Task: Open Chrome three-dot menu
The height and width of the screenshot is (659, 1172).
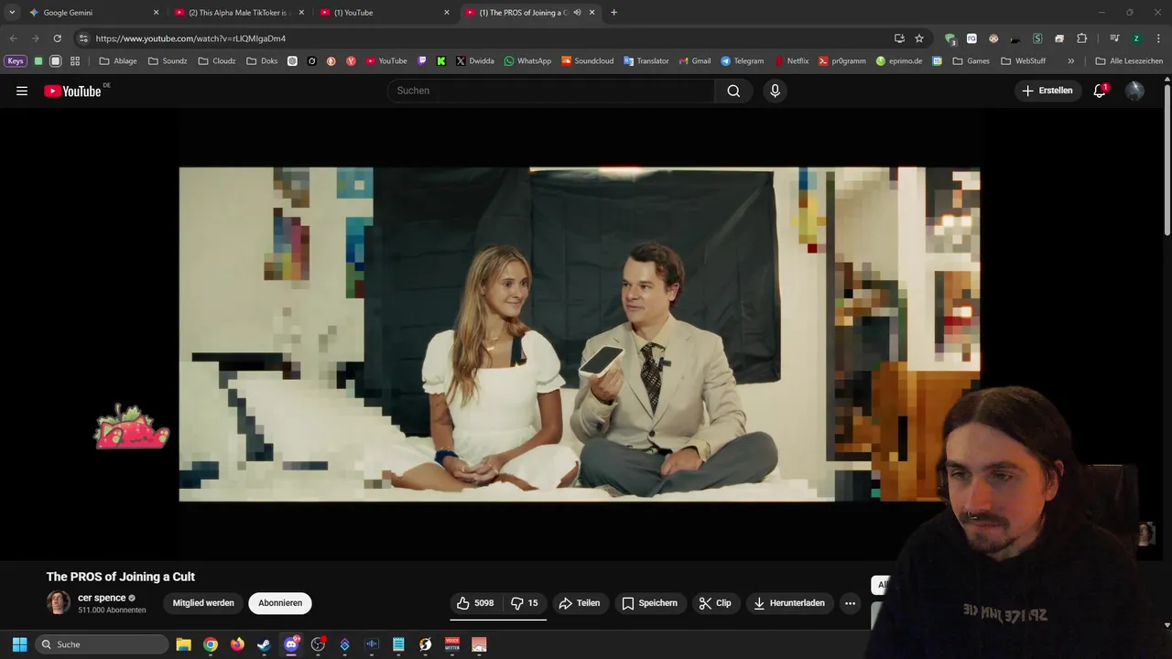Action: tap(1158, 38)
